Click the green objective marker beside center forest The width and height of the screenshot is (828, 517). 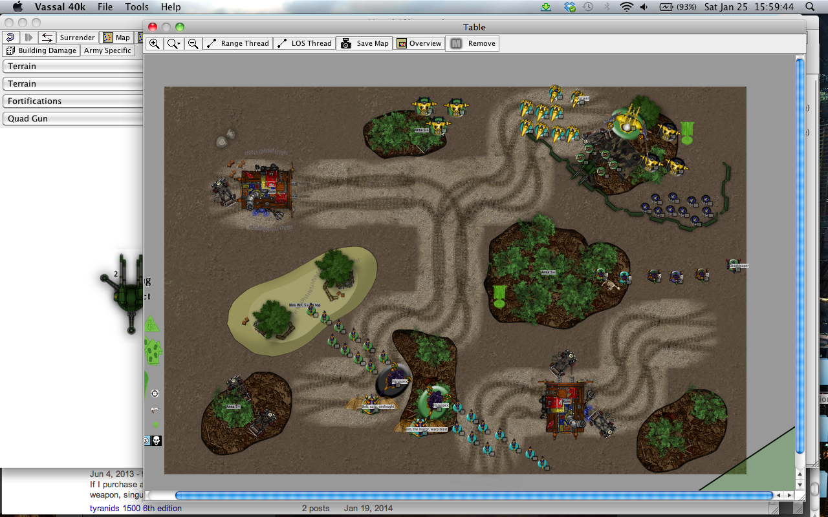(499, 296)
